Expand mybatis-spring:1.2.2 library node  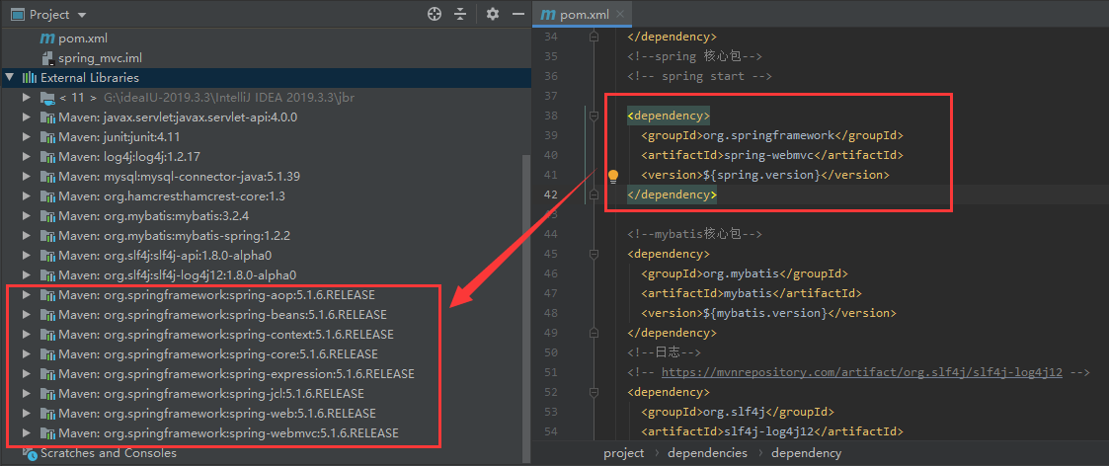click(26, 236)
